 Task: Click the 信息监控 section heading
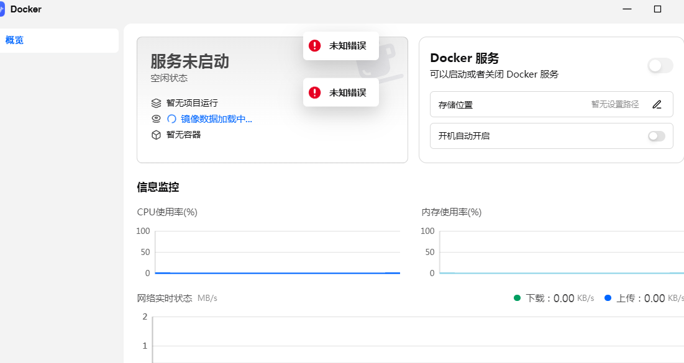tap(158, 187)
